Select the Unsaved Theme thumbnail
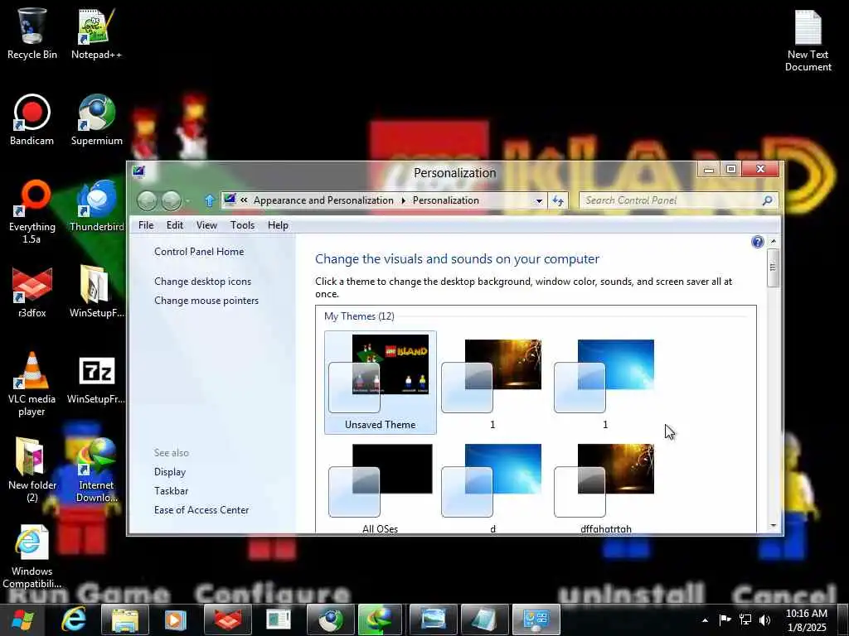The image size is (849, 636). (380, 383)
